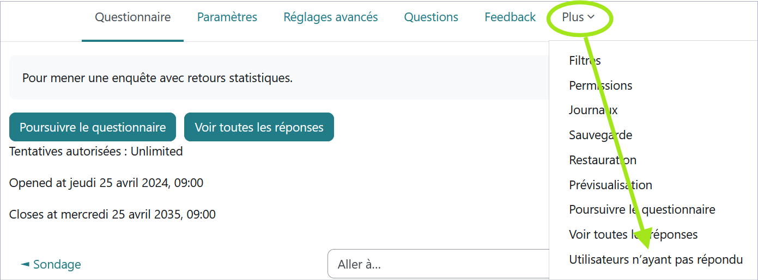Open Voir toutes les réponses menu entry
Image resolution: width=758 pixels, height=280 pixels.
[x=633, y=234]
